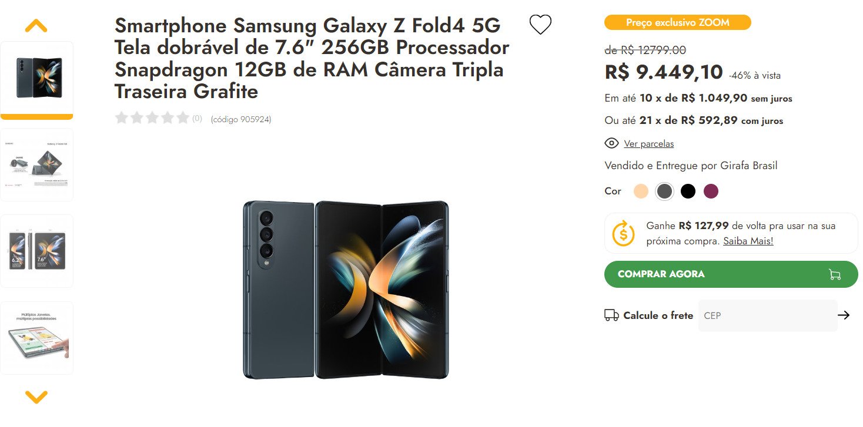
Task: View the screen sizes 6.2 and 7.6 thumbnail
Action: pos(36,251)
